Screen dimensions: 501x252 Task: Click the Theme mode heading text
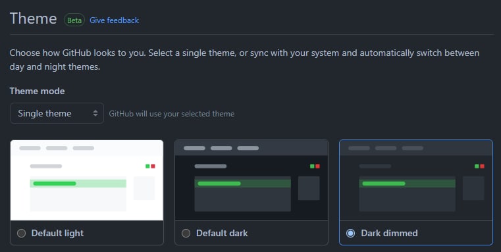(37, 91)
